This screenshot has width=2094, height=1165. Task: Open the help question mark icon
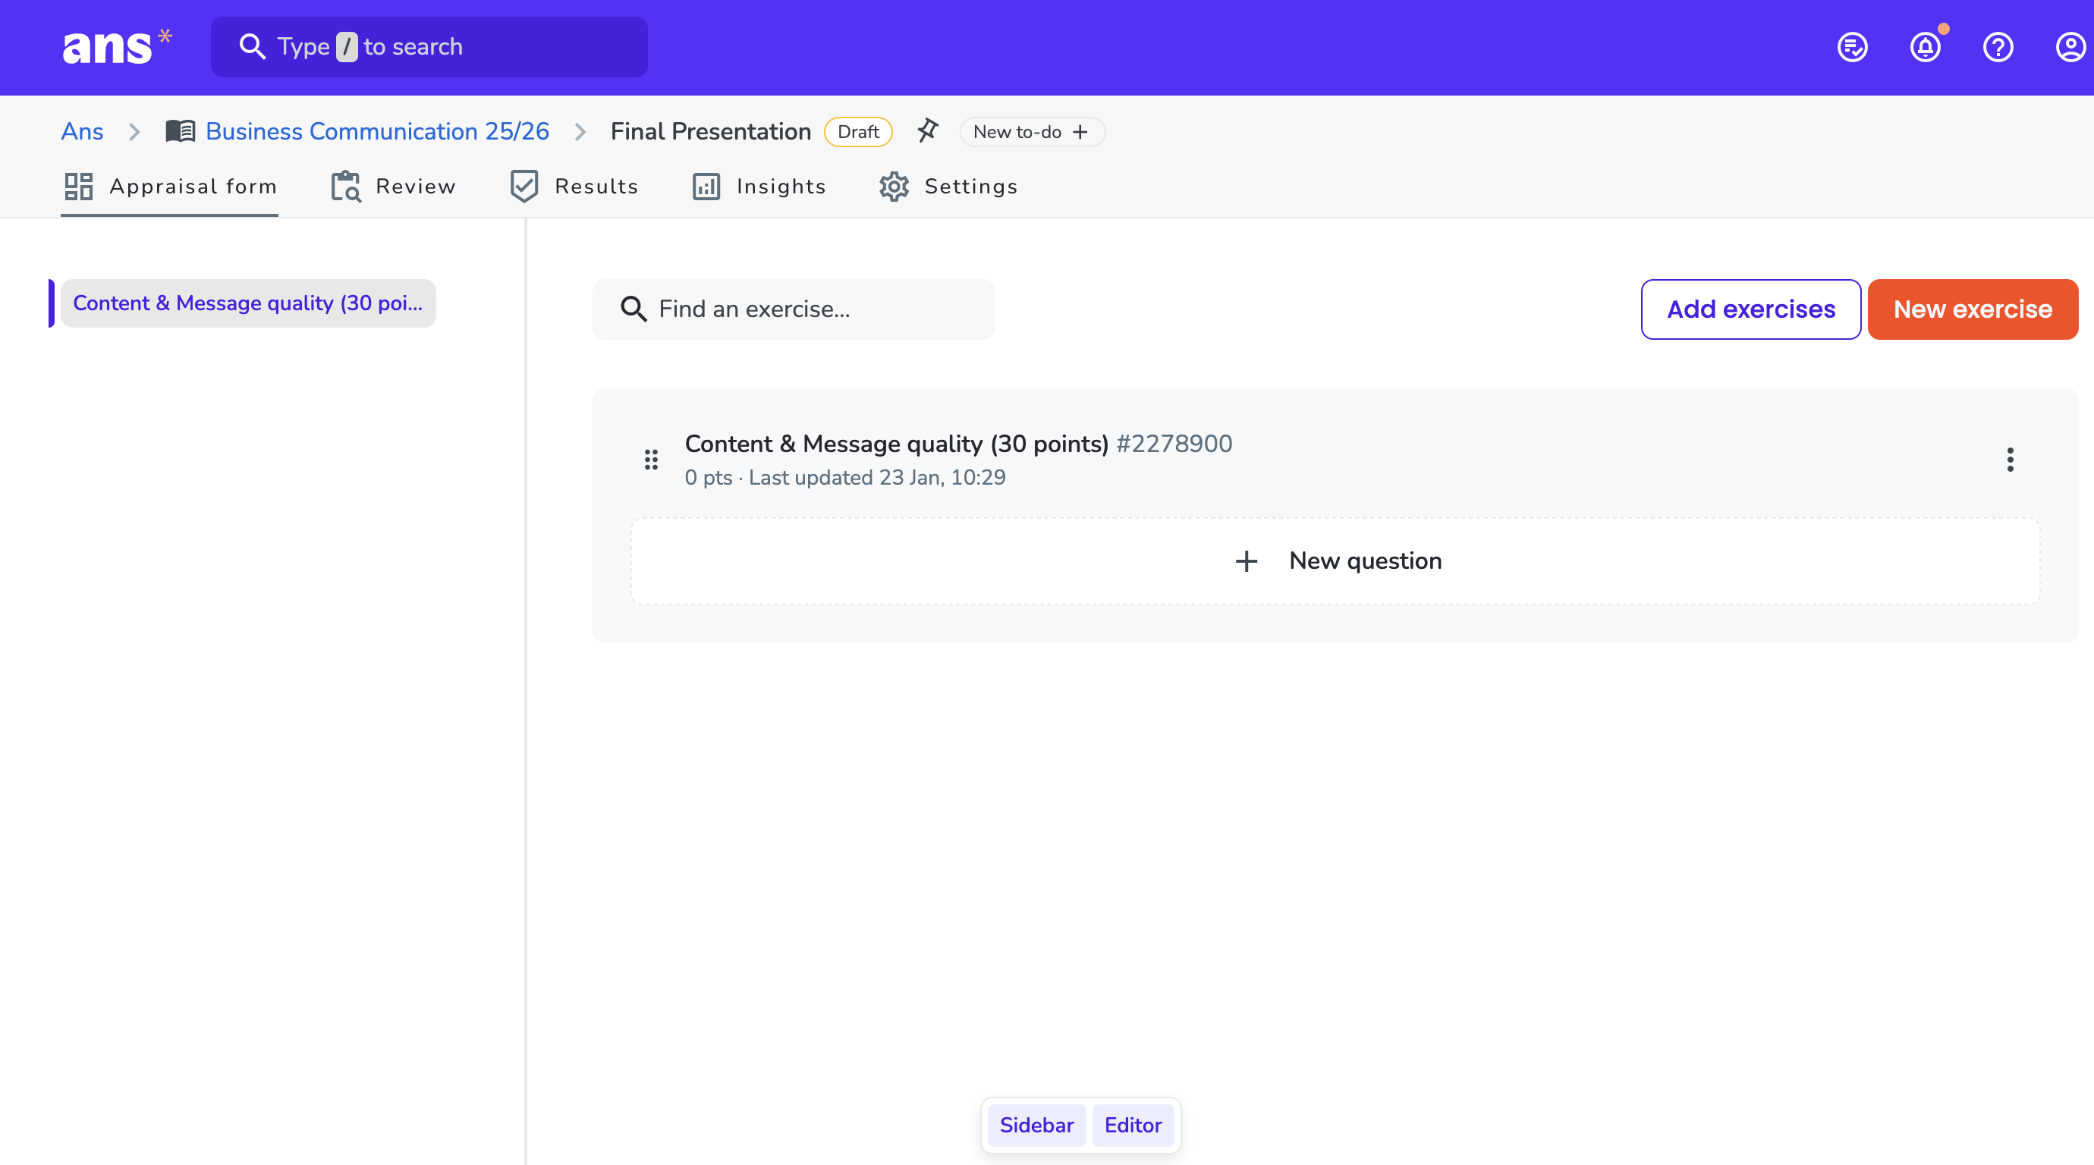pos(1997,47)
